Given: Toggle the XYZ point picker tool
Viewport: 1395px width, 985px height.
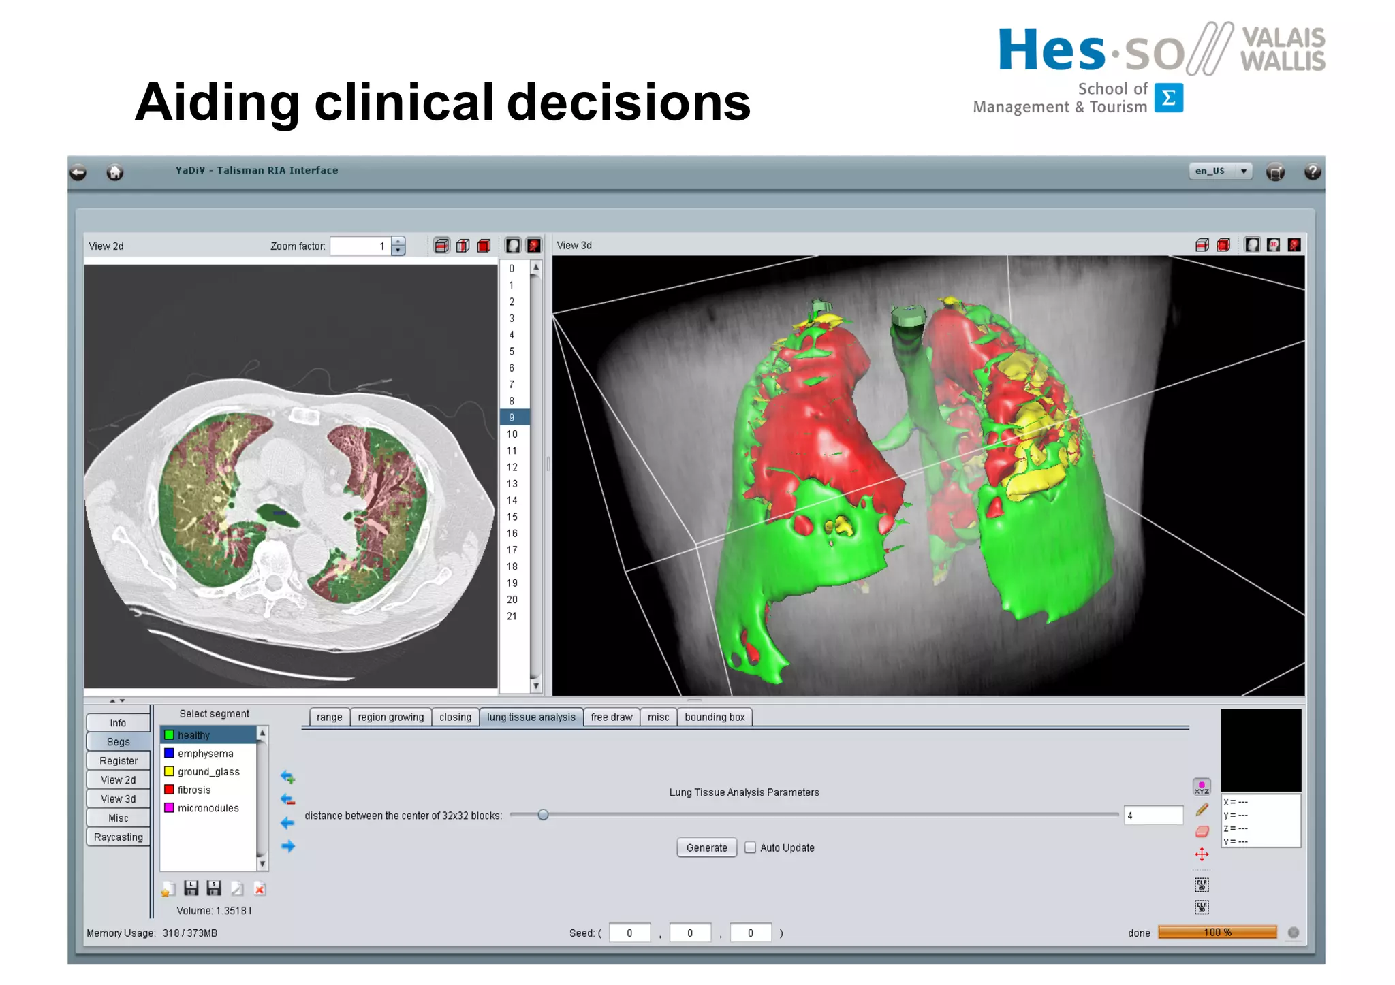Looking at the screenshot, I should [x=1202, y=787].
